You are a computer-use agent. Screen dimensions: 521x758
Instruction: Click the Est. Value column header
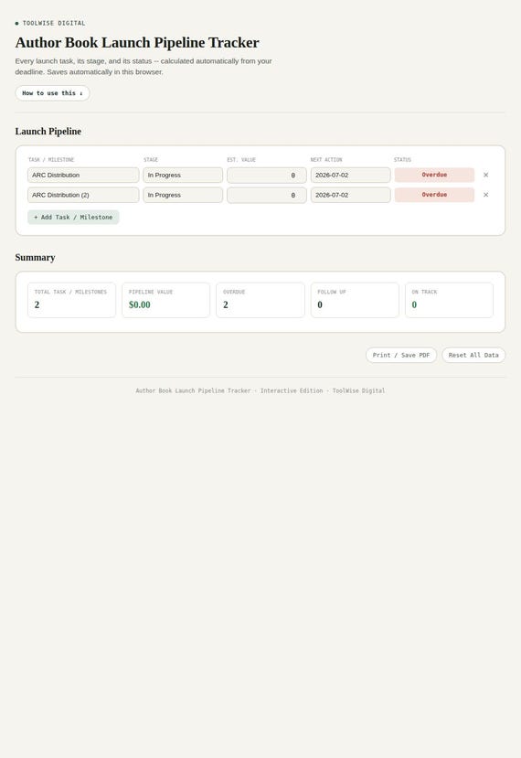241,159
